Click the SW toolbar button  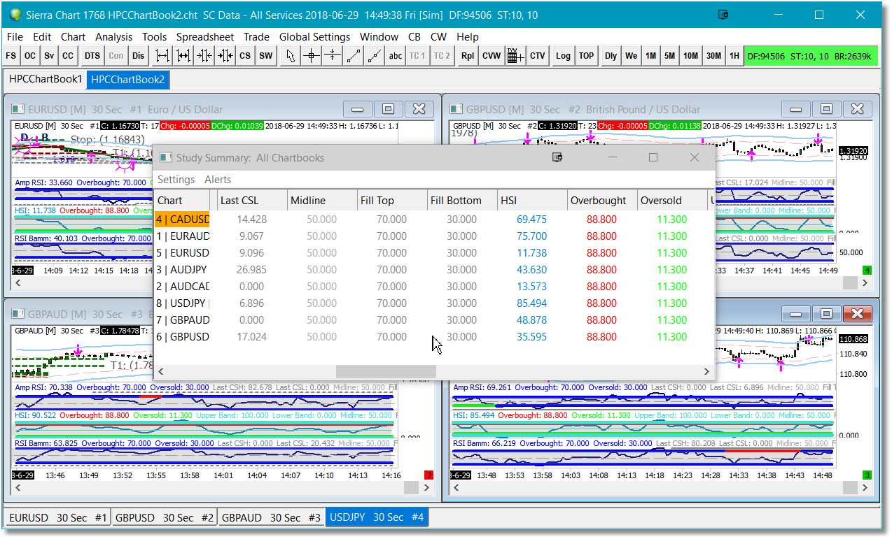tap(266, 56)
